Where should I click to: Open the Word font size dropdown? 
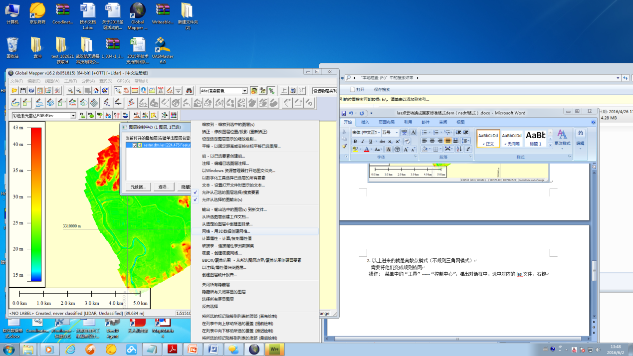pos(397,132)
